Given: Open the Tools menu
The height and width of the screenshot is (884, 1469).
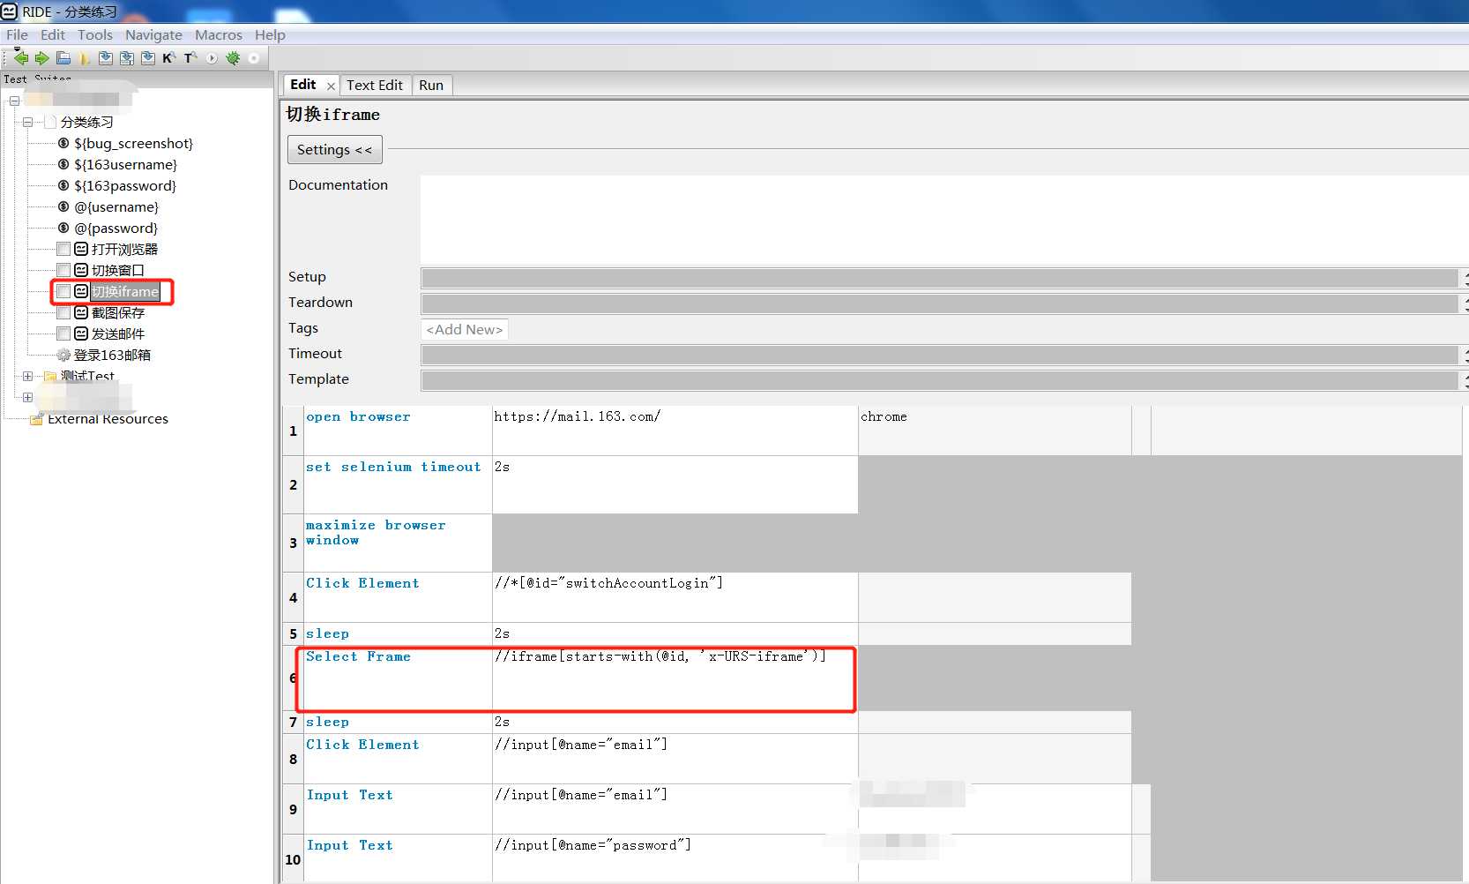Looking at the screenshot, I should (x=95, y=34).
